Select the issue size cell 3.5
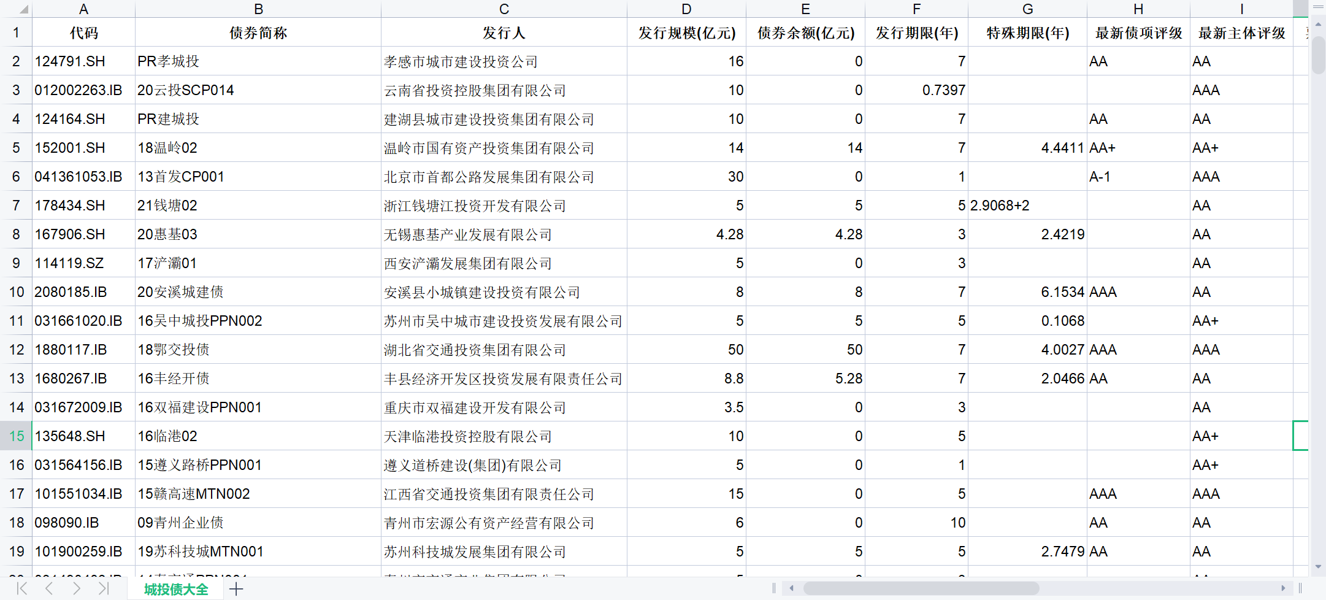This screenshot has height=600, width=1326. coord(687,407)
